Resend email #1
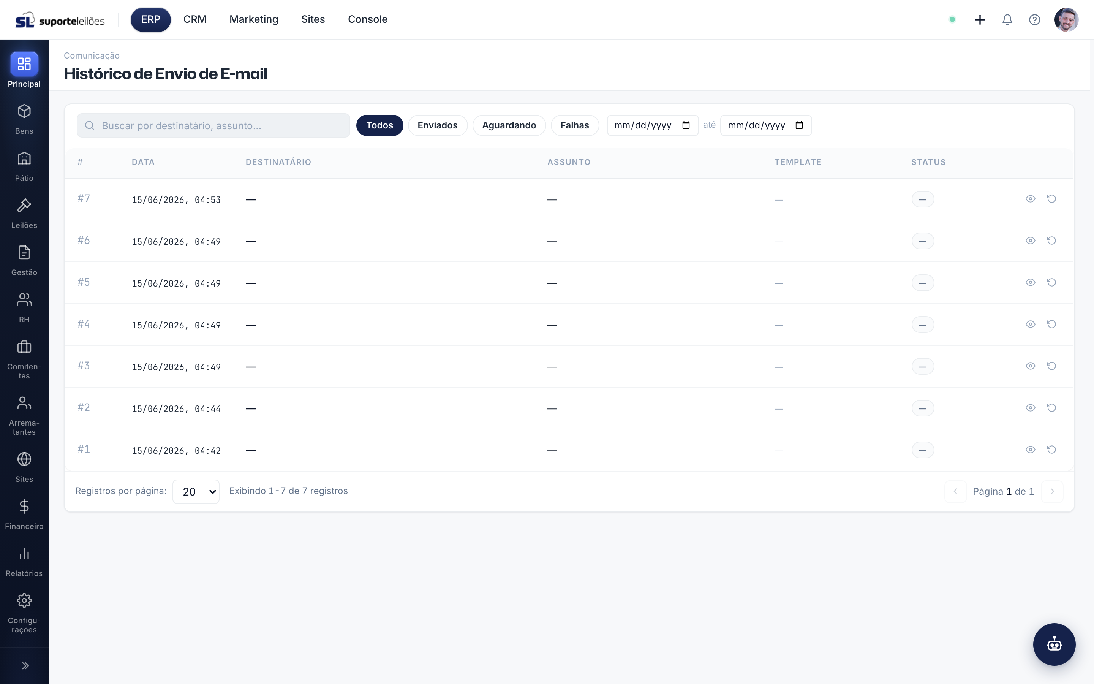 pyautogui.click(x=1051, y=450)
